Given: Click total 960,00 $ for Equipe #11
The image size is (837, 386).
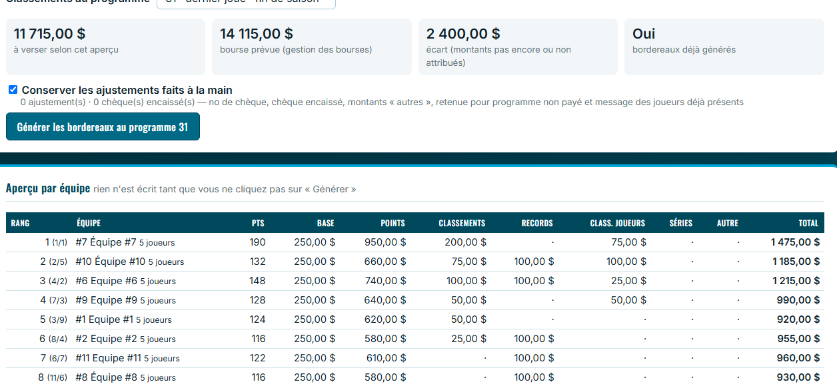Looking at the screenshot, I should pyautogui.click(x=798, y=358).
